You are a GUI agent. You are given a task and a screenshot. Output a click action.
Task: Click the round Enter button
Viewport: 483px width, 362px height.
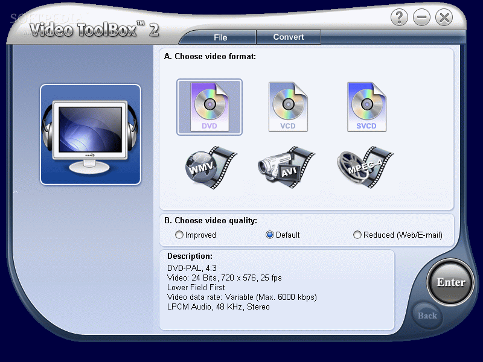point(450,282)
